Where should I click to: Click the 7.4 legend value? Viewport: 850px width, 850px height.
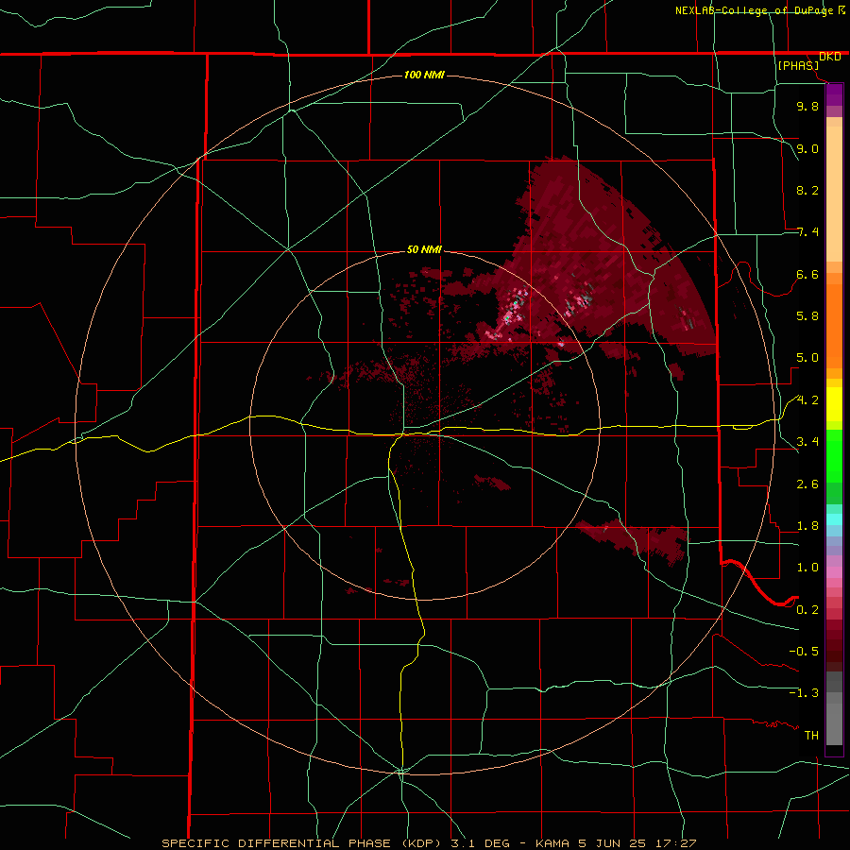point(807,232)
